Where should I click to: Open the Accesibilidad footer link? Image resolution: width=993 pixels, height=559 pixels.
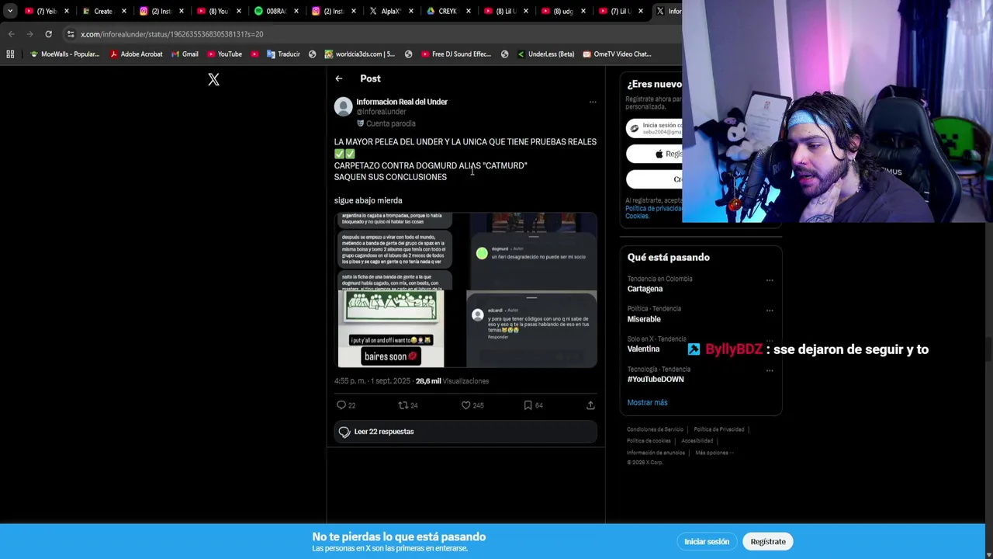[697, 441]
